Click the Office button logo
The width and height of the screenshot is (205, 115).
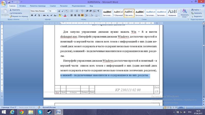3,3
